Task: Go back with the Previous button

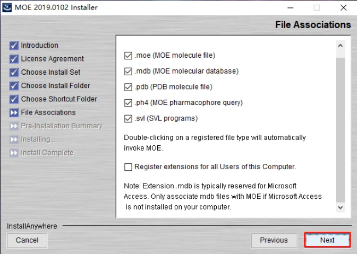Action: click(x=274, y=240)
